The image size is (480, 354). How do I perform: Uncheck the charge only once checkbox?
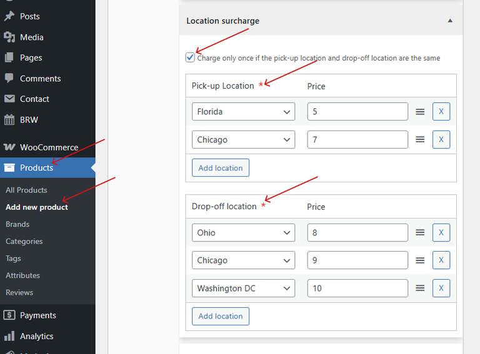pyautogui.click(x=190, y=57)
